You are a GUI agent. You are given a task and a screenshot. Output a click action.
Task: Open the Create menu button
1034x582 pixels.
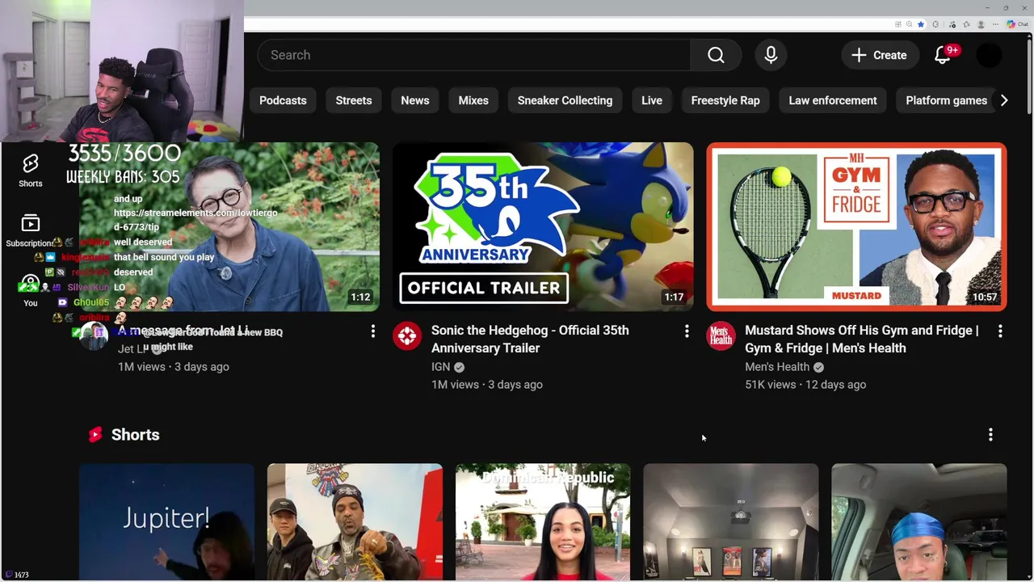coord(879,55)
